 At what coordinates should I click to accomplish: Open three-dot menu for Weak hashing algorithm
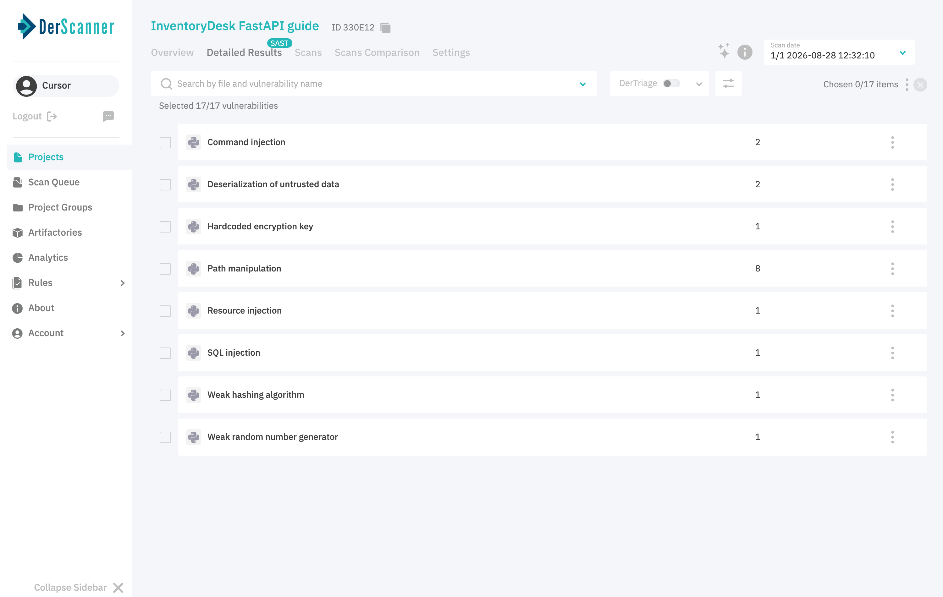tap(892, 395)
